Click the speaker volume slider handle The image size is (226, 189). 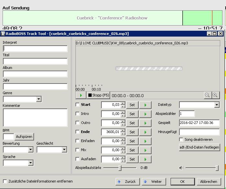coord(217,168)
